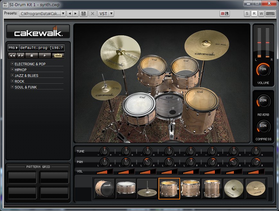The image size is (279, 211).
Task: Toggle the S solo button
Action: point(247,14)
